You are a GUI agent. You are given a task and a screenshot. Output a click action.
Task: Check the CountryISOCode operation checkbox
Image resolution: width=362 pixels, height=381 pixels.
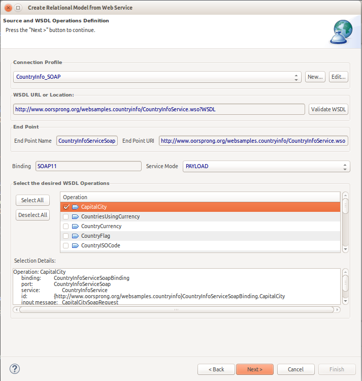66,246
